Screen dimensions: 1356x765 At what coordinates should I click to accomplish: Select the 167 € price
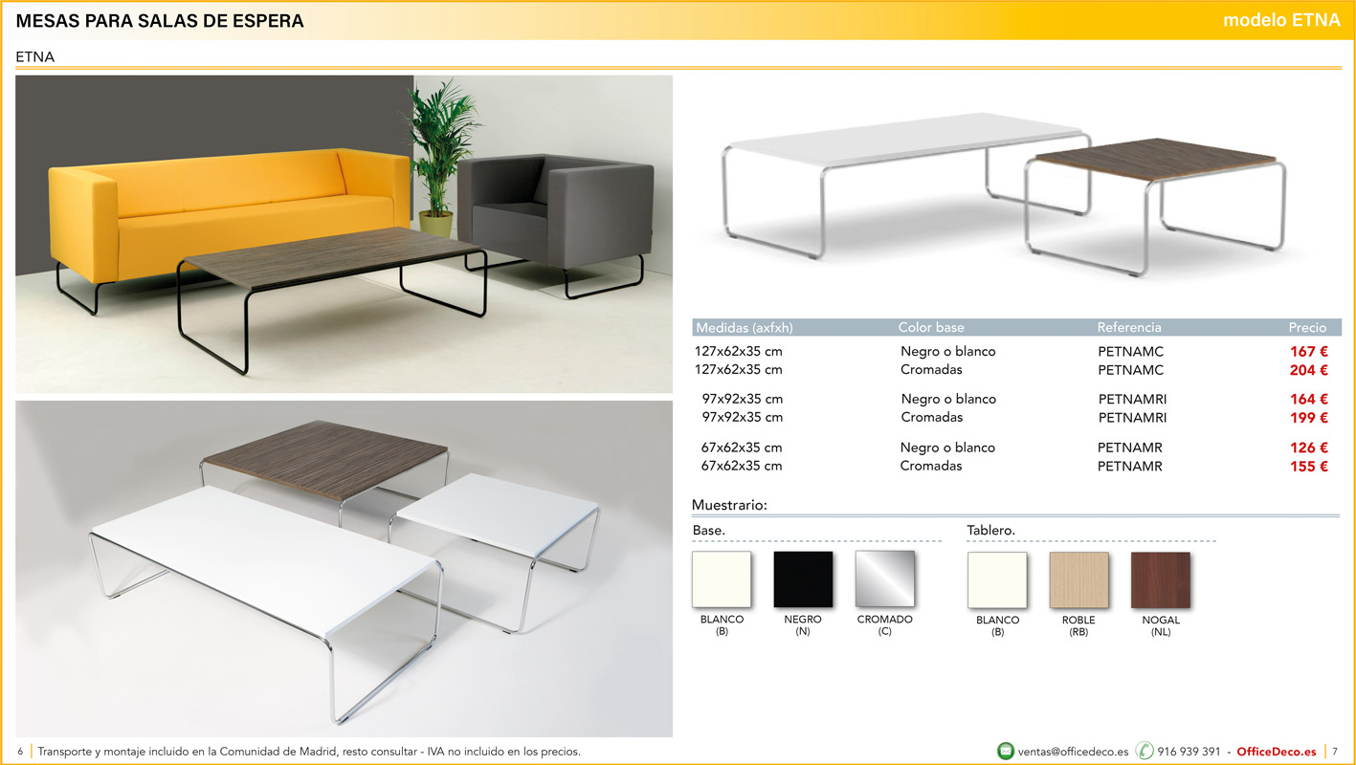[x=1309, y=352]
